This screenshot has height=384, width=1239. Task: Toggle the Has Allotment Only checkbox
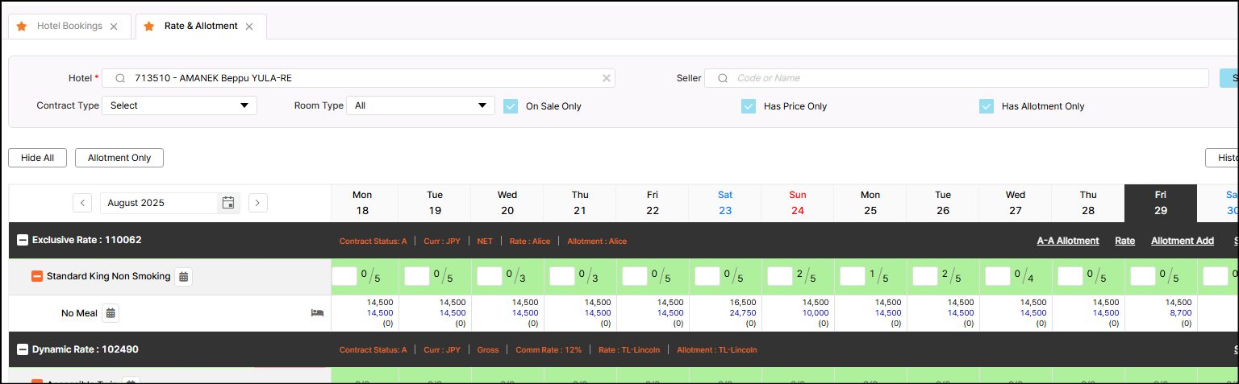click(987, 106)
